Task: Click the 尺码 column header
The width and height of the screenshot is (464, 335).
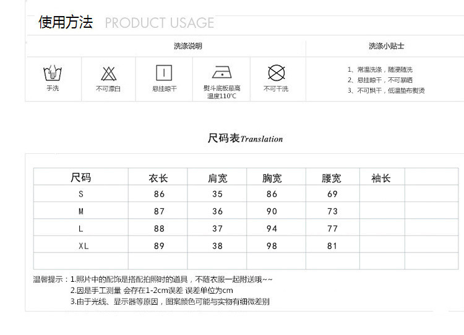Action: [81, 177]
